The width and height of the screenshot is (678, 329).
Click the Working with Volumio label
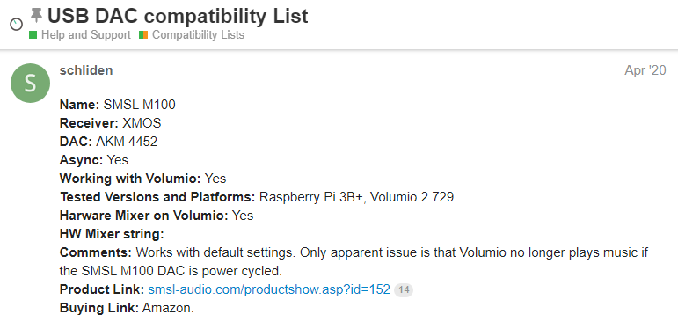pyautogui.click(x=130, y=179)
